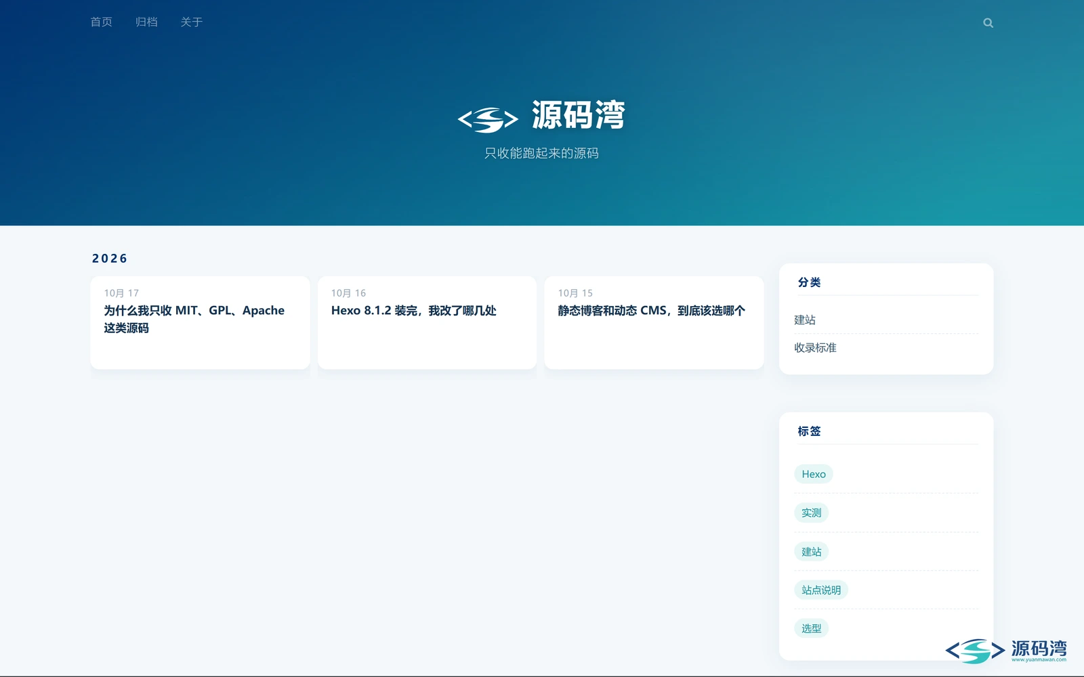Open the post about MIT, GPL, Apache licenses
Image resolution: width=1084 pixels, height=677 pixels.
point(194,319)
